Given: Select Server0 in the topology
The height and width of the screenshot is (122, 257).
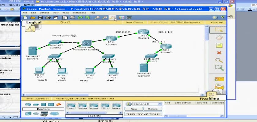Looking at the screenshot, I should coord(144,68).
